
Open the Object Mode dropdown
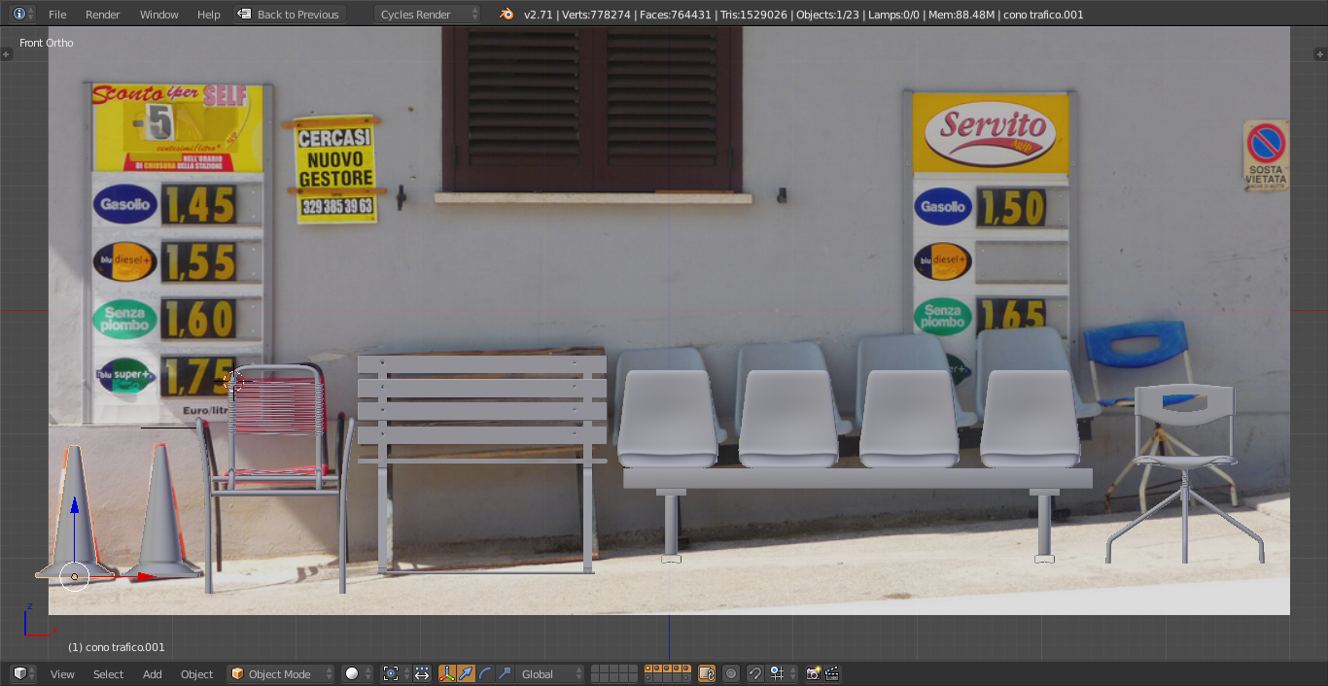[280, 673]
